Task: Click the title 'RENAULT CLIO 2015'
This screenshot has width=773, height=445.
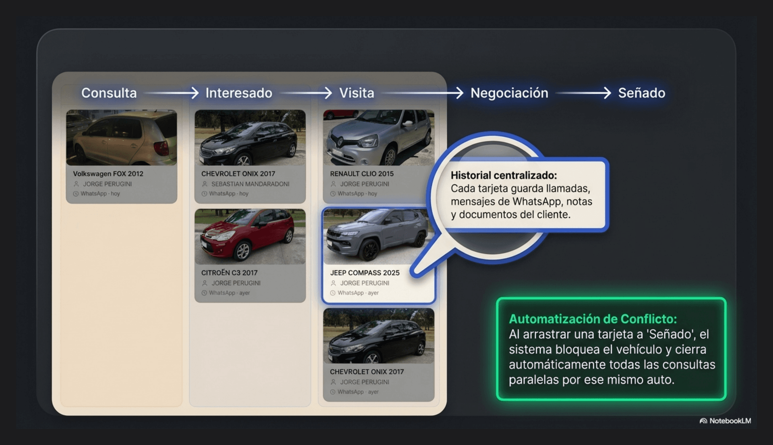Action: [362, 174]
